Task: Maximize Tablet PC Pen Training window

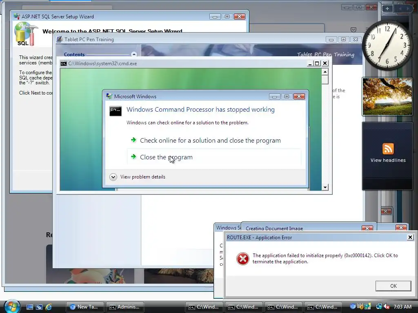Action: (343, 40)
